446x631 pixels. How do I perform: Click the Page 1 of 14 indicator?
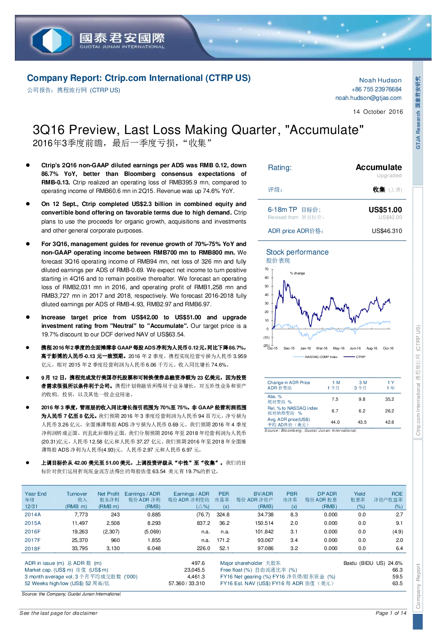pyautogui.click(x=391, y=613)
